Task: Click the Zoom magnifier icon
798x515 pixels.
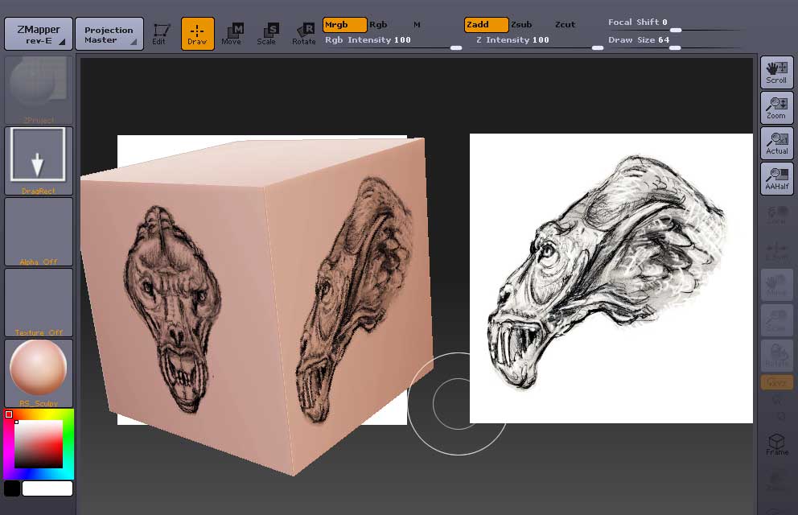Action: [x=776, y=108]
